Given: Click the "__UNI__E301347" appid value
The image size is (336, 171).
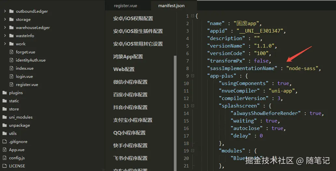Looking at the screenshot, I should point(260,31).
